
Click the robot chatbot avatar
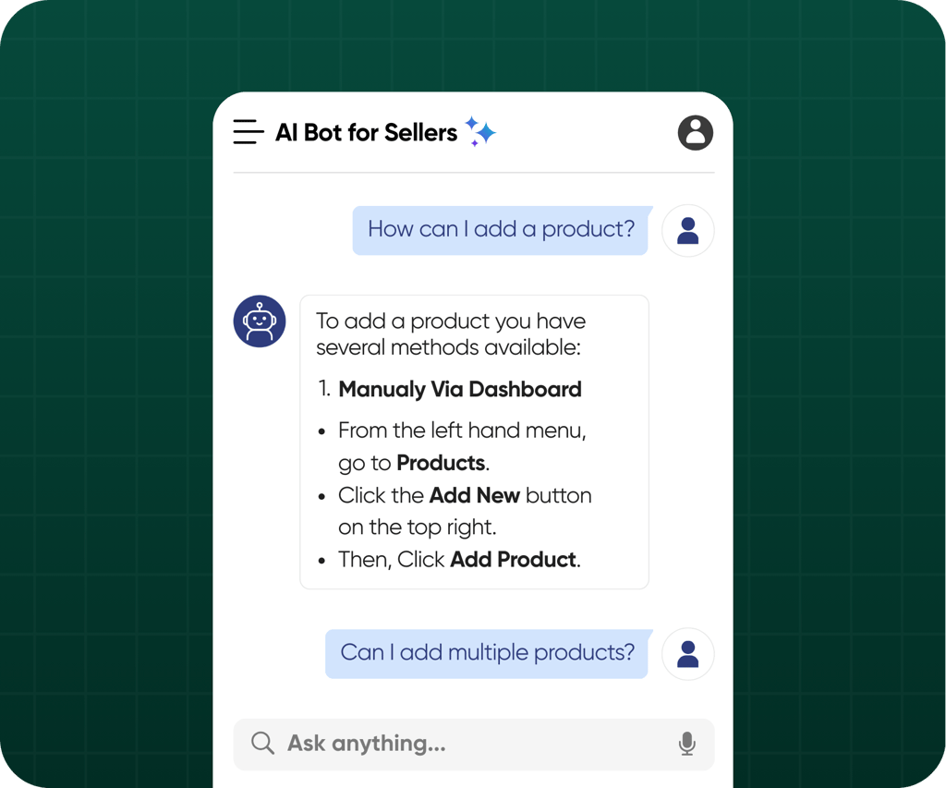[260, 321]
